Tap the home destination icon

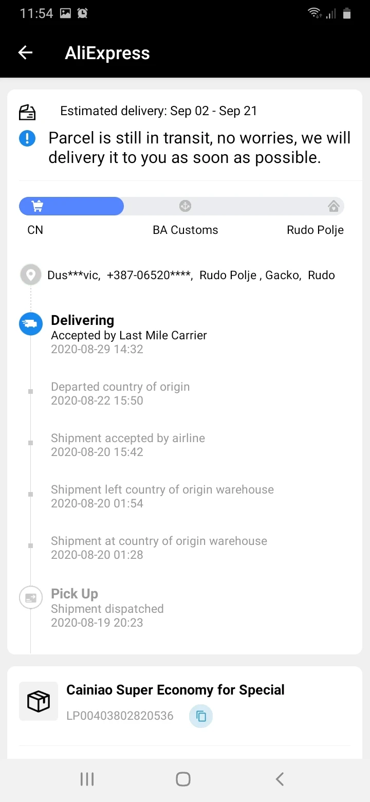(334, 207)
